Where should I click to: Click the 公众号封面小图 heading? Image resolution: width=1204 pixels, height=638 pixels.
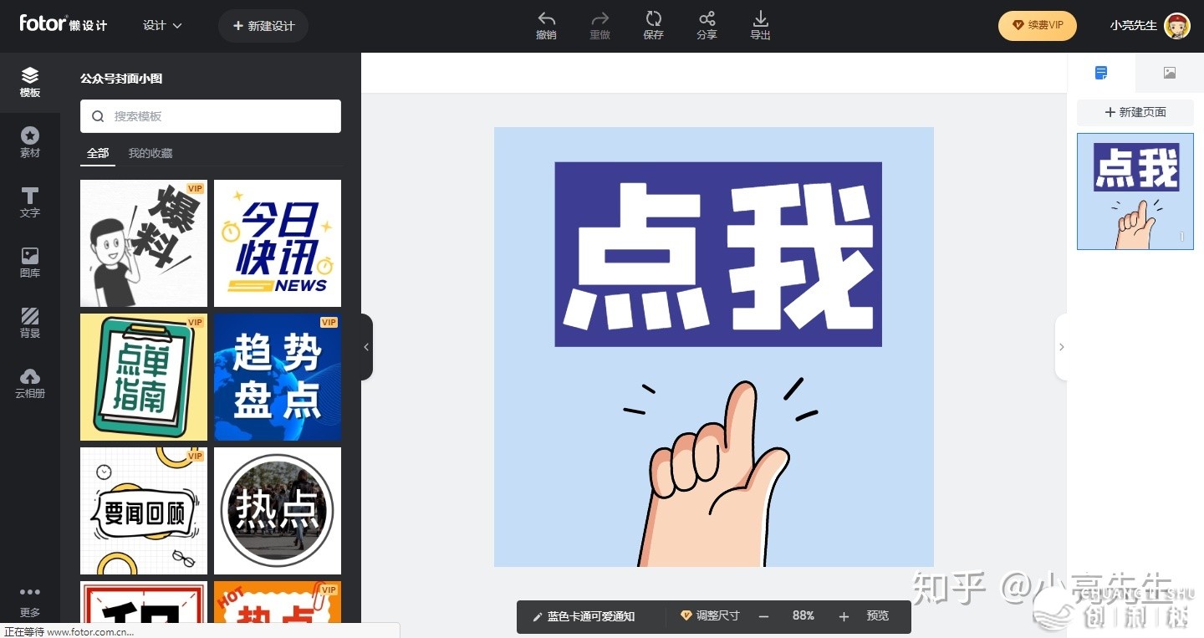(121, 79)
